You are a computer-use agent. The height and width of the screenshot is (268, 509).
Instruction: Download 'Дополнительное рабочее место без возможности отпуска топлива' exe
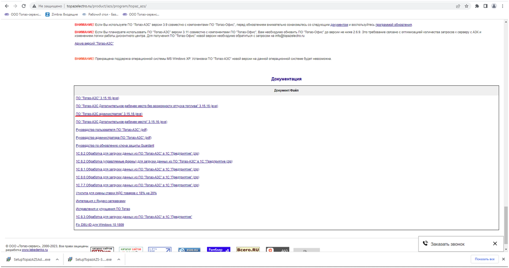pos(147,106)
